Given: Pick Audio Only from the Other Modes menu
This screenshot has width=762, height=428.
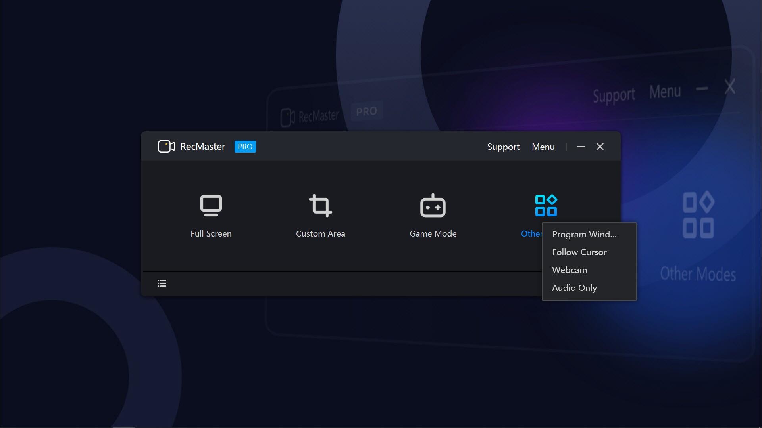Looking at the screenshot, I should pos(574,288).
